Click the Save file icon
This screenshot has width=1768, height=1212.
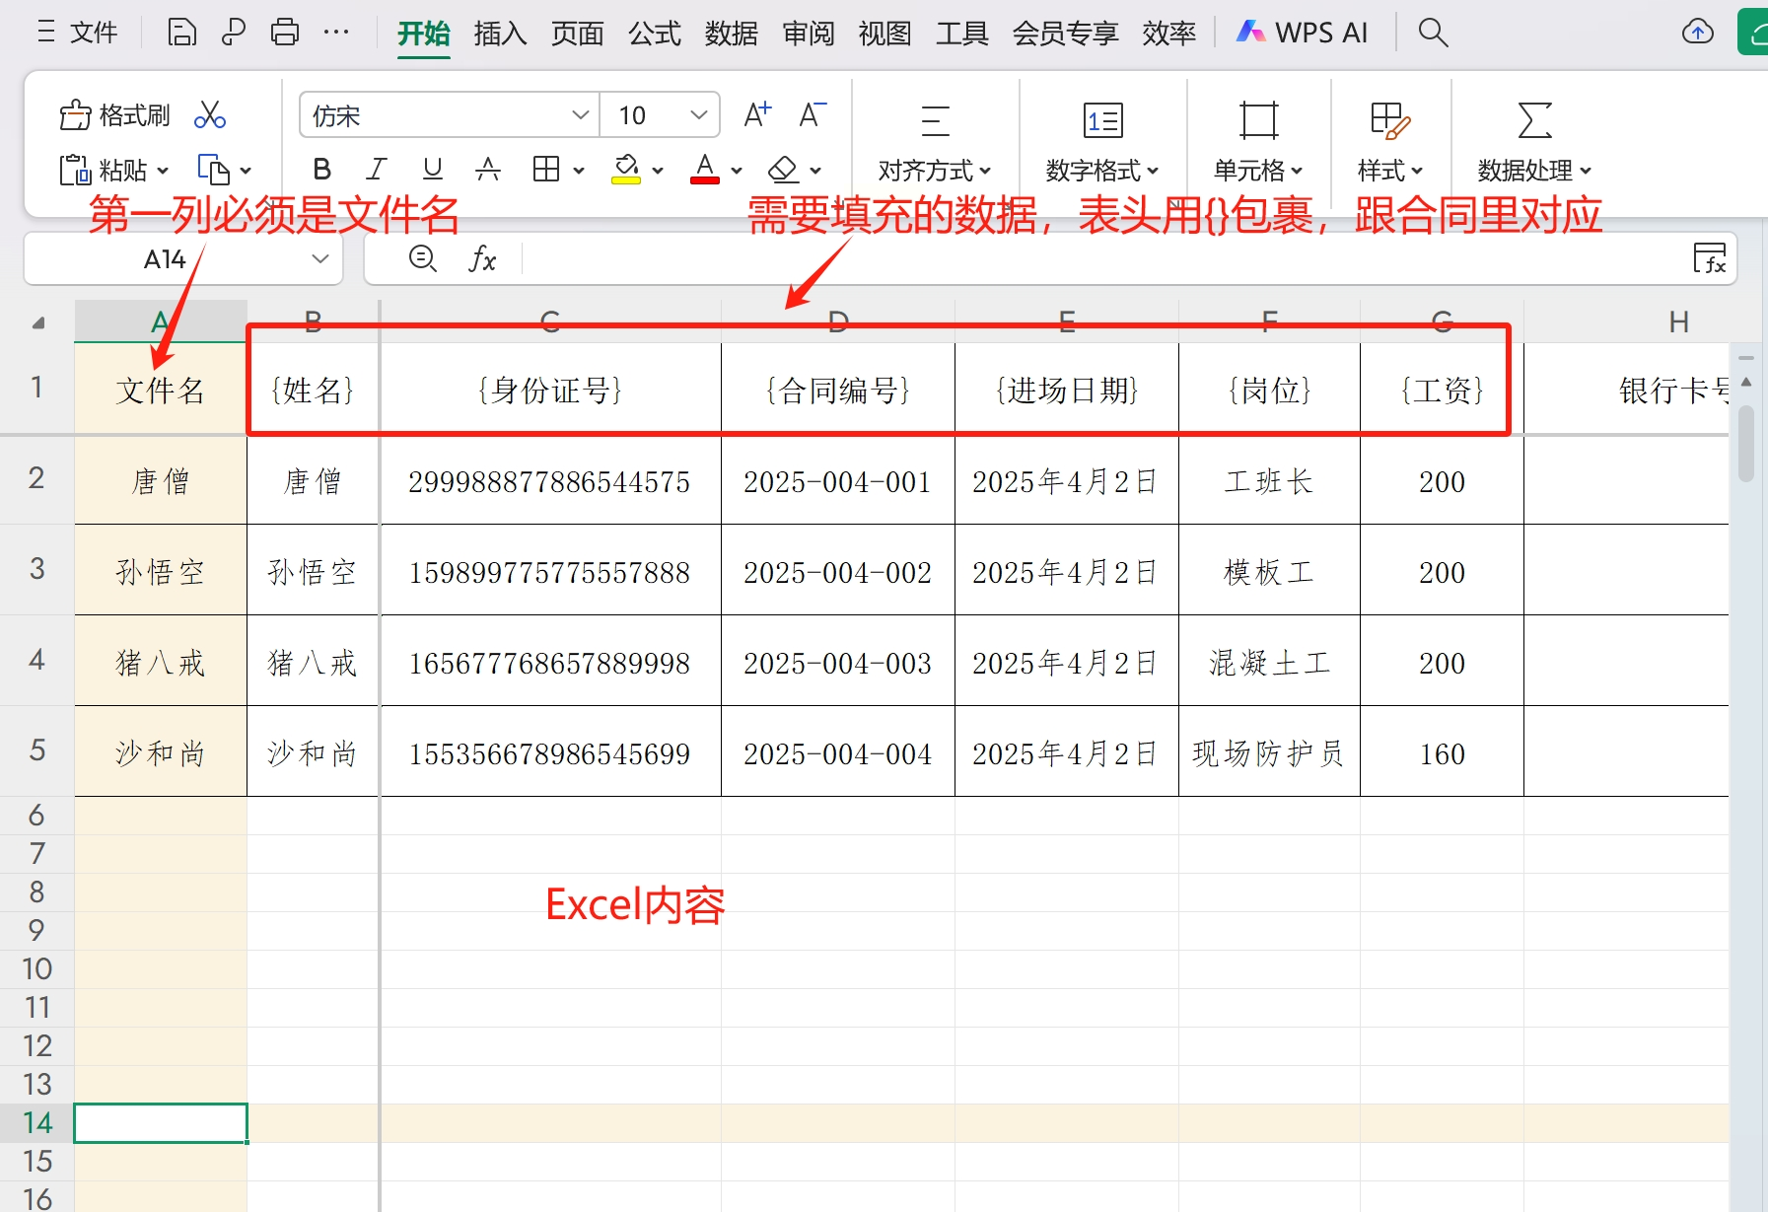point(181,33)
